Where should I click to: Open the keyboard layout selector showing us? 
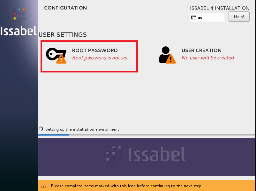[207, 17]
